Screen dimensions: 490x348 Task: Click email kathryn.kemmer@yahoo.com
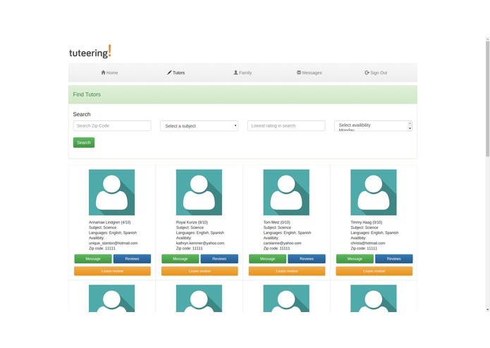[x=200, y=243]
